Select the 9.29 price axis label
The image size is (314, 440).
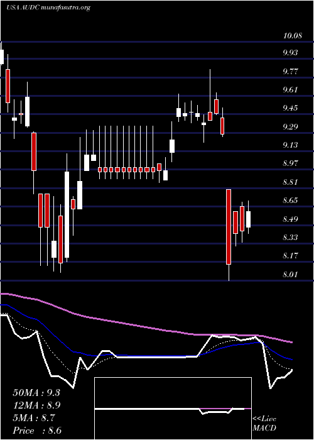pyautogui.click(x=291, y=127)
